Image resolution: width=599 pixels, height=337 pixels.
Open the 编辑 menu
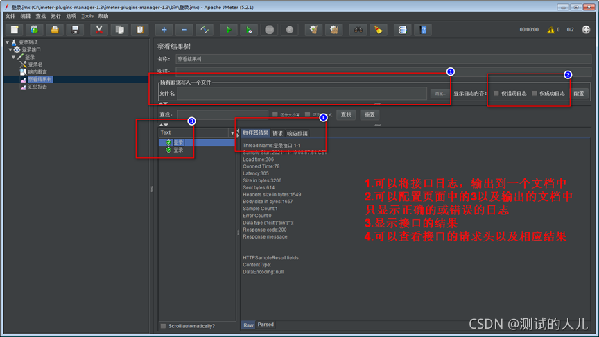pyautogui.click(x=25, y=16)
